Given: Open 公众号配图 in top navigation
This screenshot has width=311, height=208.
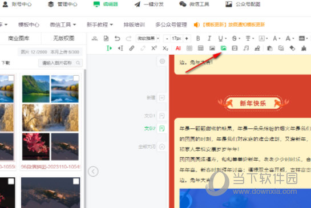Looking at the screenshot, I should 243,4.
